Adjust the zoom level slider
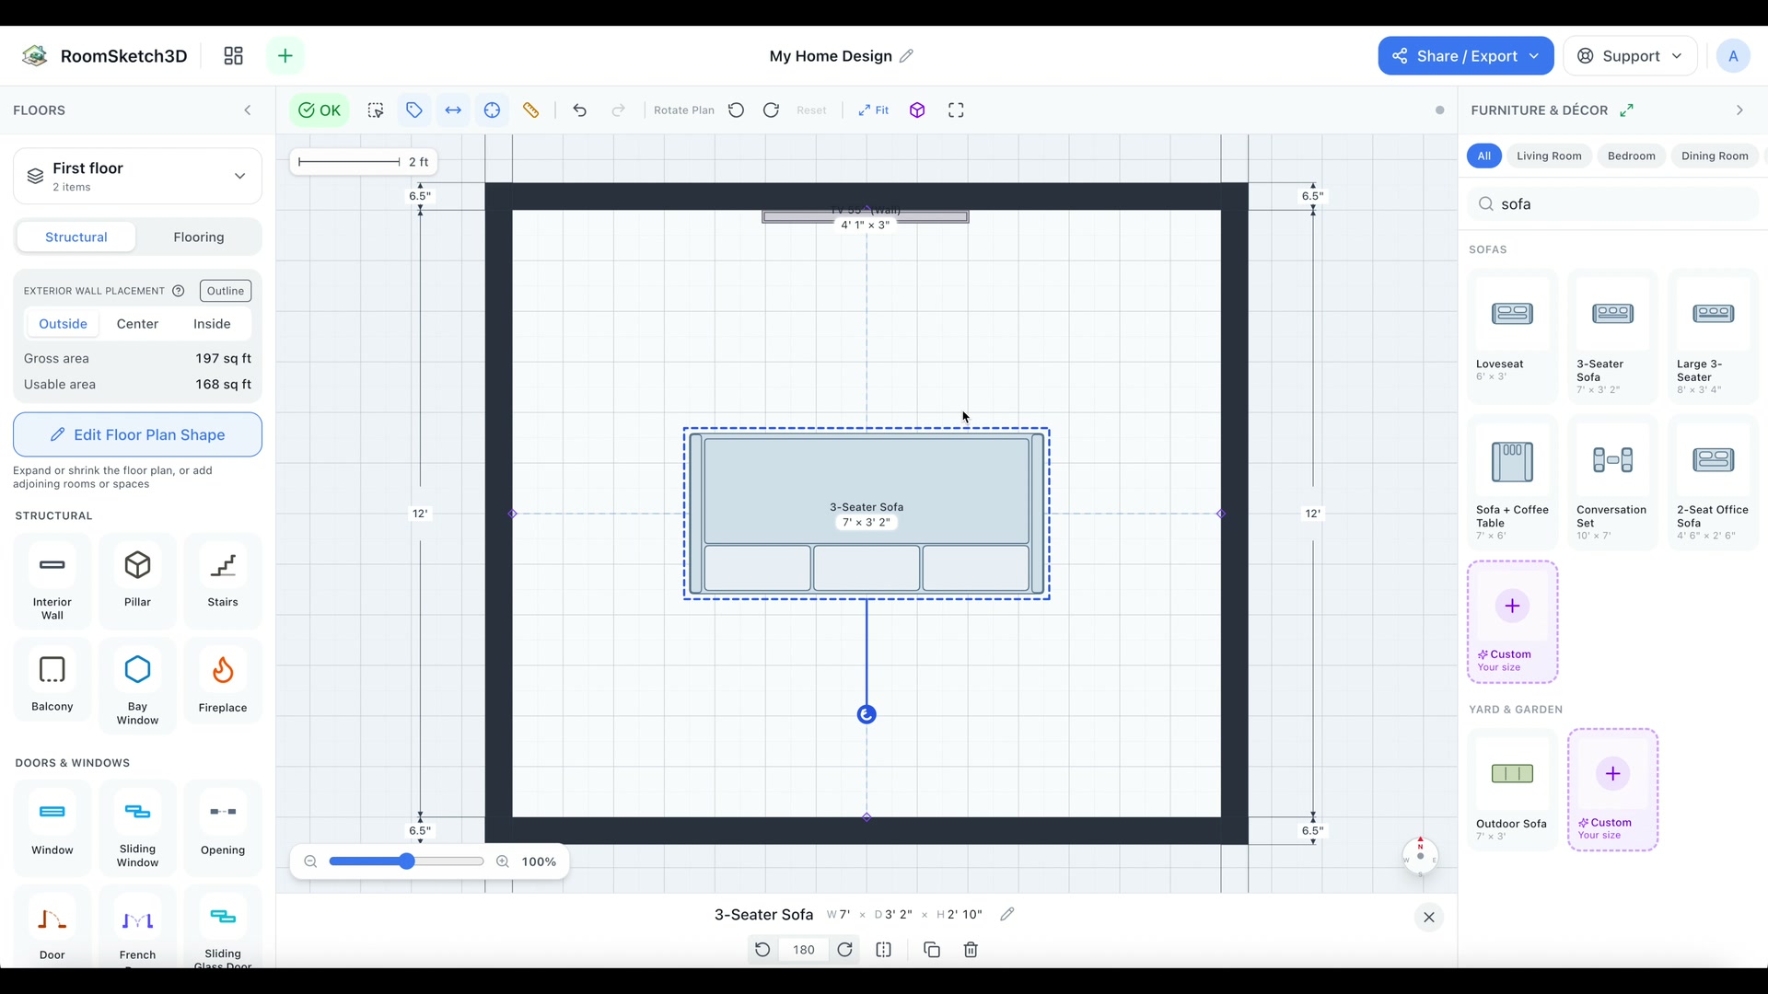 tap(406, 861)
